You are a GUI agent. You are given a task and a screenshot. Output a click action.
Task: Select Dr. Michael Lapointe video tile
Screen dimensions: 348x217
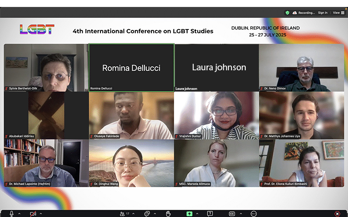[46, 163]
